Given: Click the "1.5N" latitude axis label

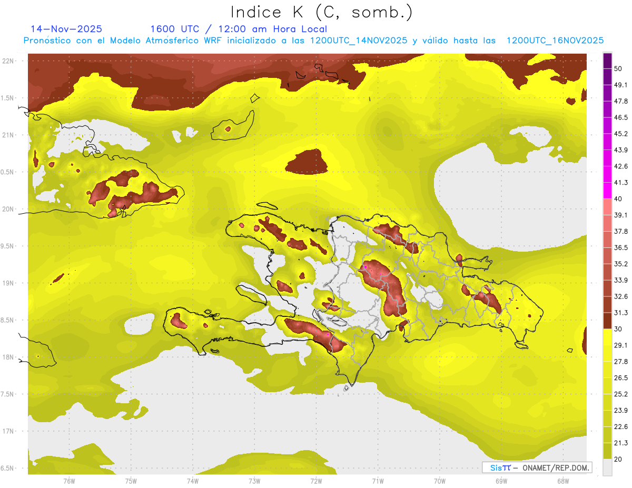Looking at the screenshot, I should tap(8, 98).
